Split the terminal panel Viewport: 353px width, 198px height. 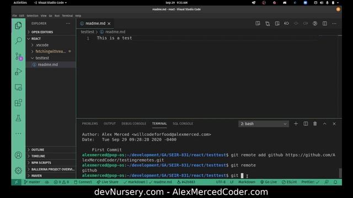pyautogui.click(x=306, y=124)
